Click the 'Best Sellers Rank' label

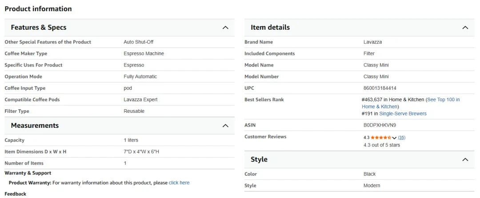point(264,99)
